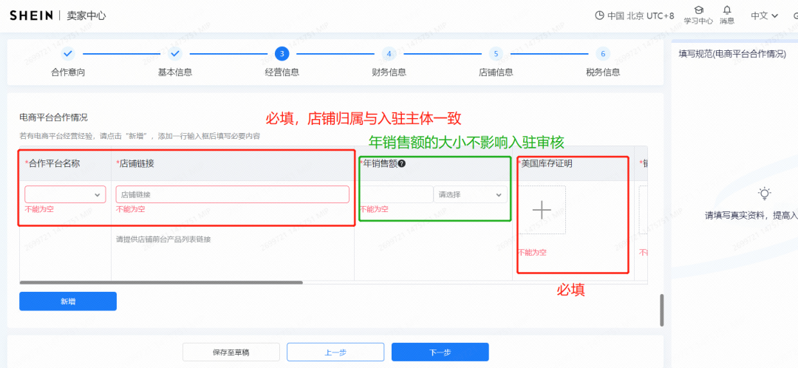Viewport: 798px width, 368px height.
Task: Go to step 5 店铺信息
Action: [496, 54]
